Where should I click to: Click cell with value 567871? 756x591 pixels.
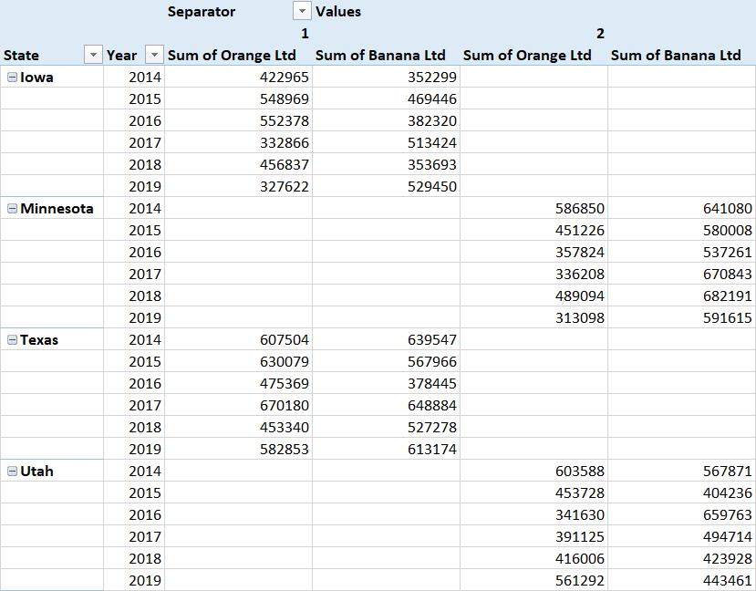tap(682, 471)
